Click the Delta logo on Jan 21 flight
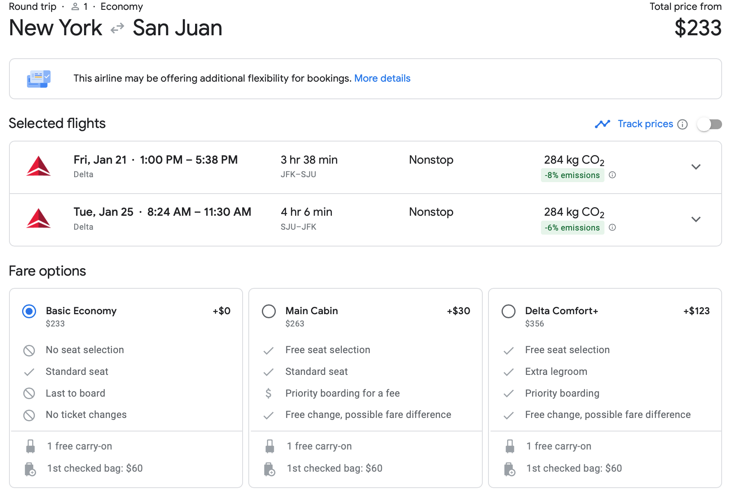Viewport: 736px width, 493px height. (39, 167)
